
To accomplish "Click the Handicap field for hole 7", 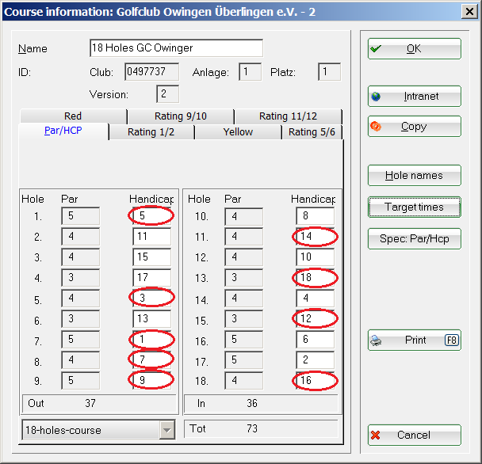I will click(x=152, y=340).
